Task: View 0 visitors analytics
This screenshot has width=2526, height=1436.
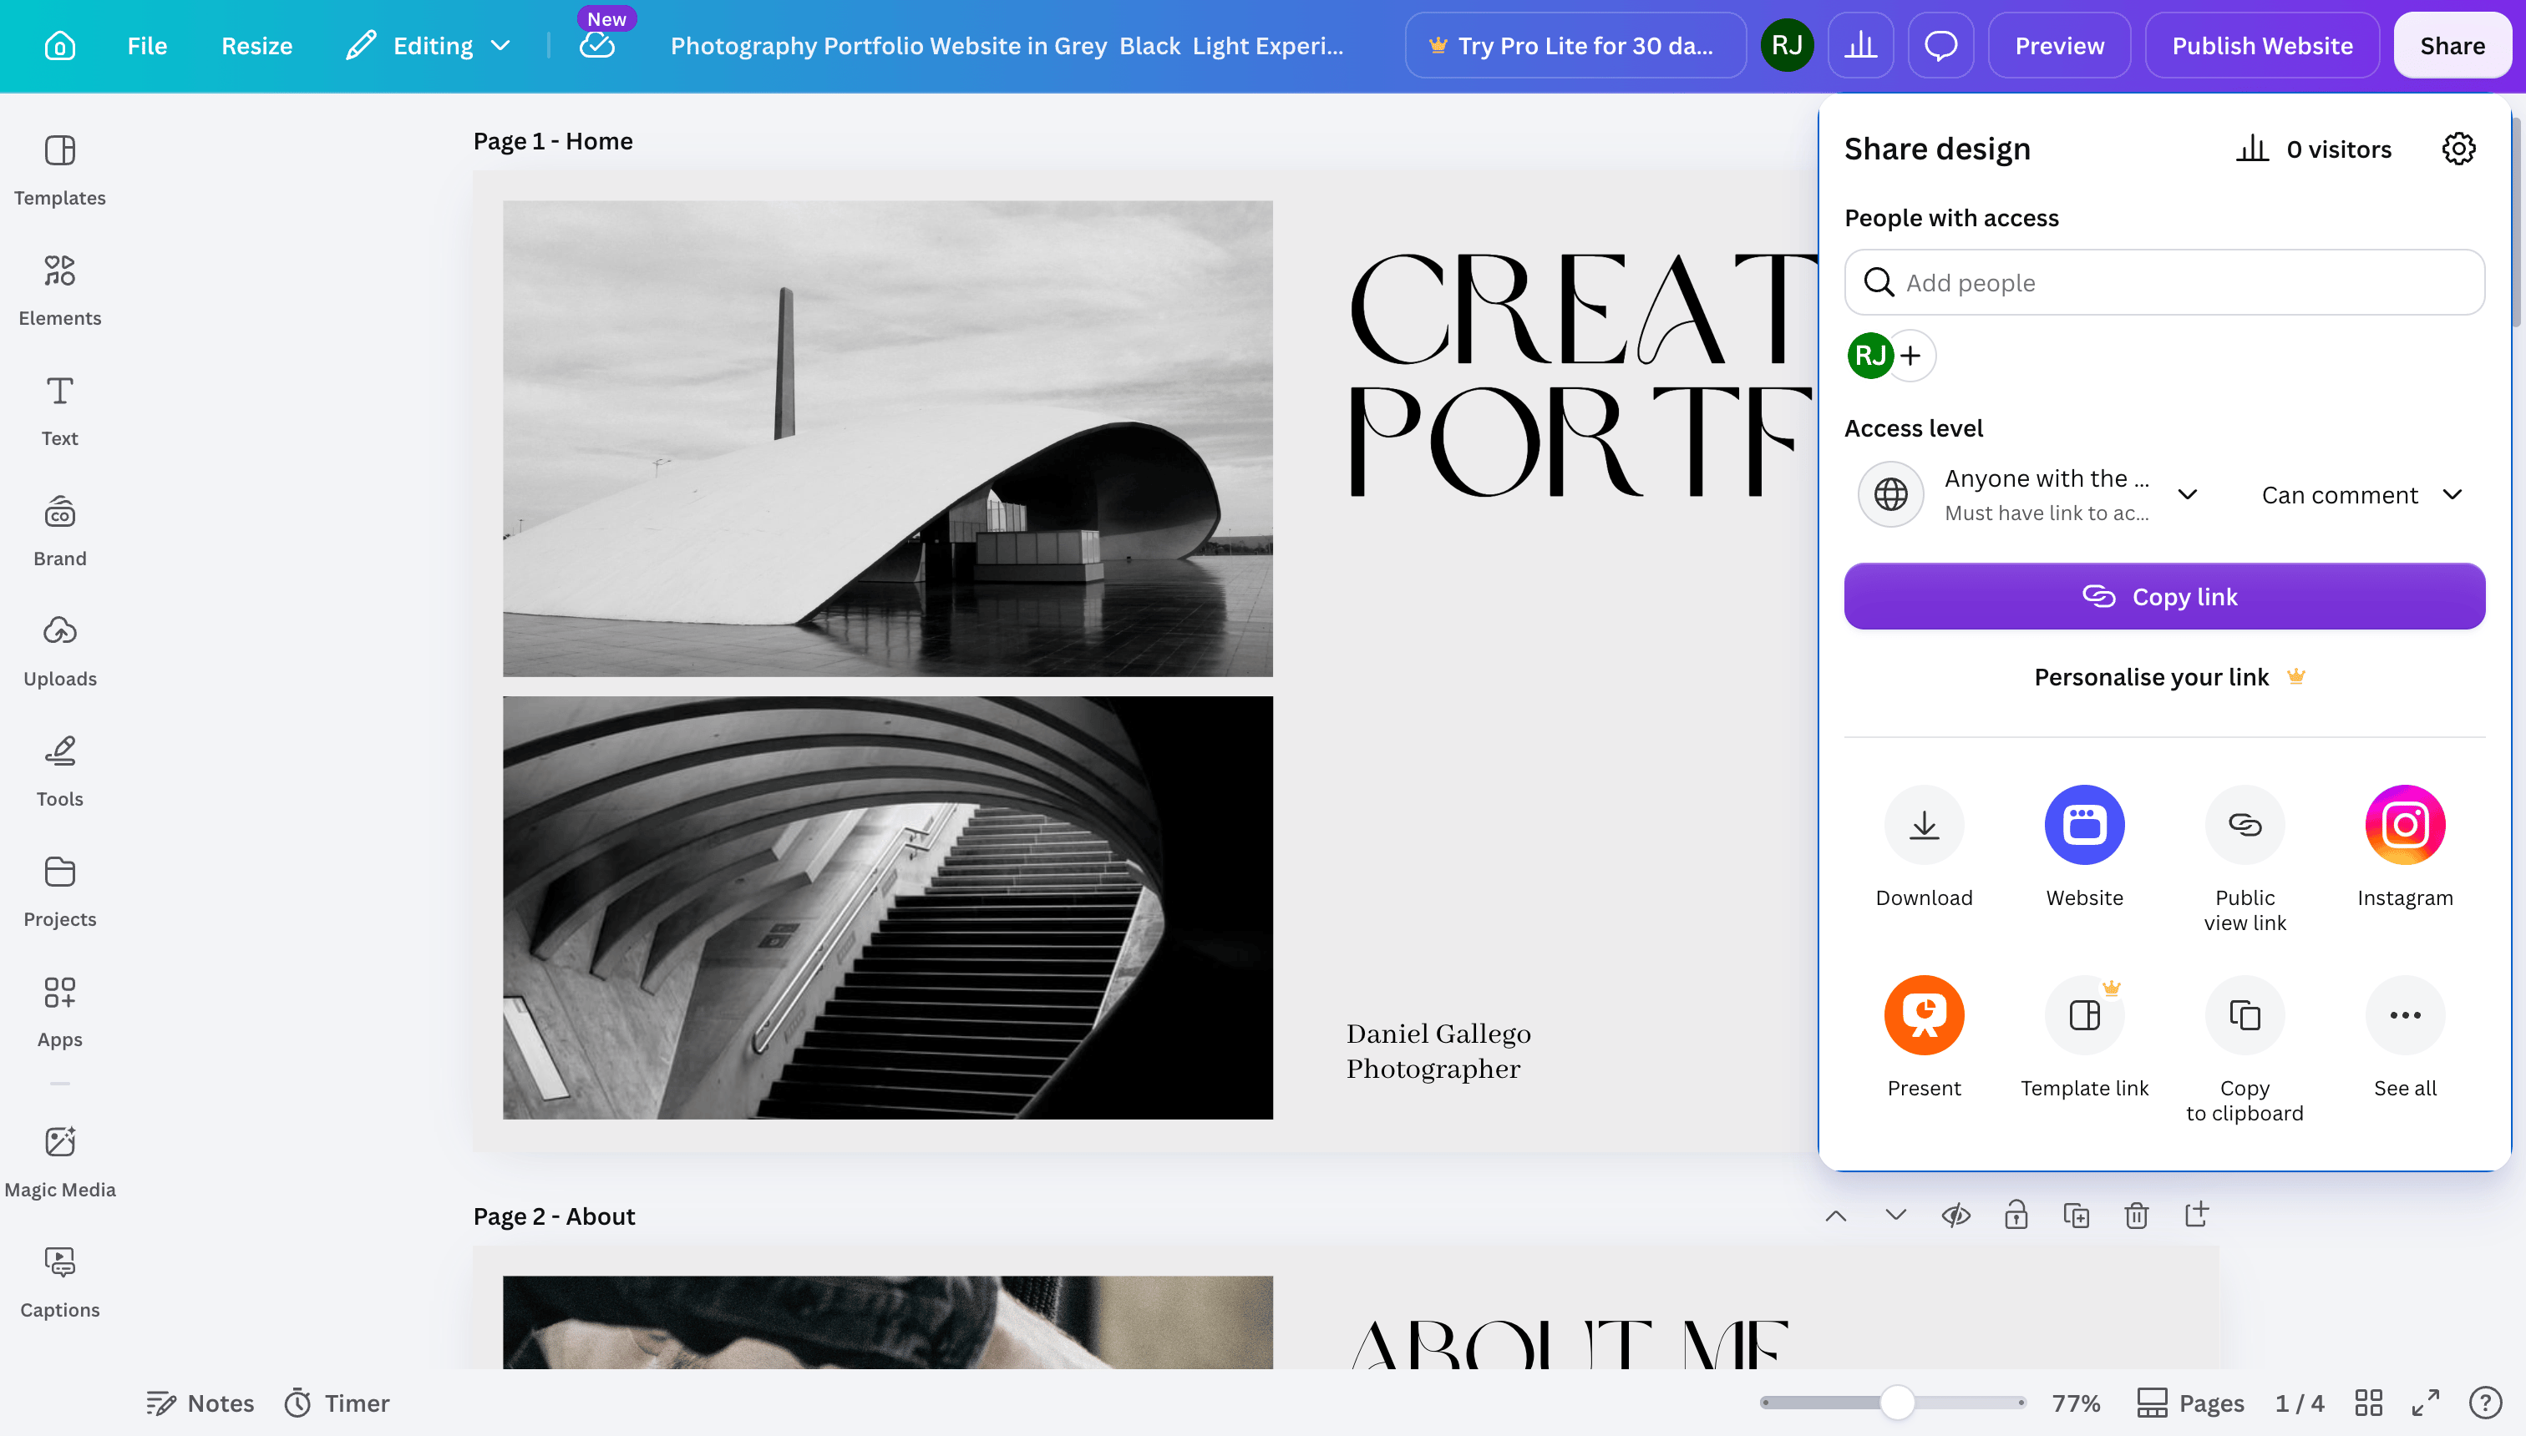Action: click(2313, 149)
